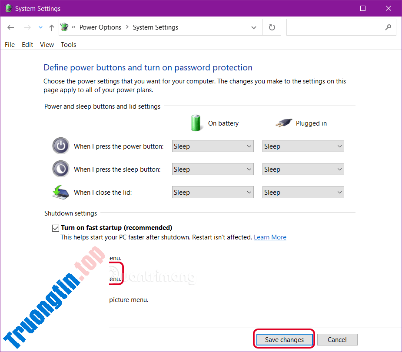
Task: Expand the address bar history chevron
Action: pyautogui.click(x=253, y=27)
